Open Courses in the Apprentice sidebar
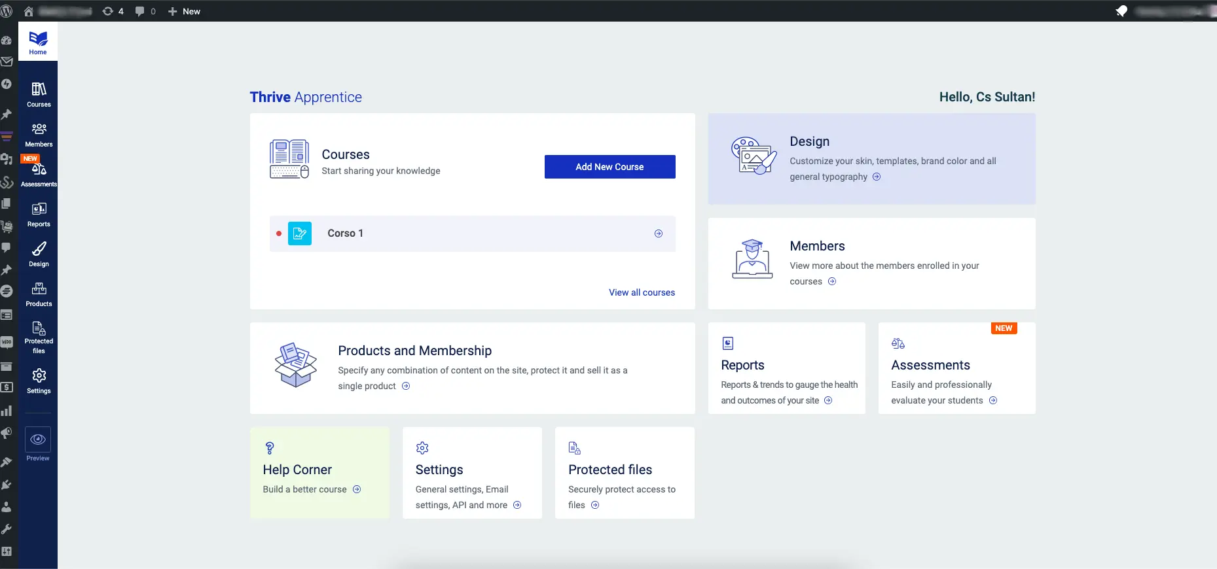This screenshot has height=569, width=1217. click(39, 95)
